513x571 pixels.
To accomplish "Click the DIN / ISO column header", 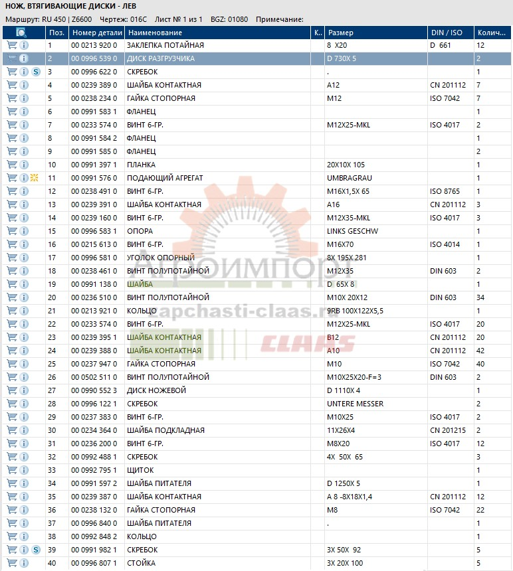I will point(451,33).
